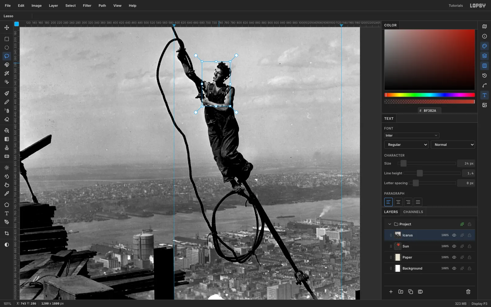Image resolution: width=491 pixels, height=307 pixels.
Task: Toggle visibility of the Background layer
Action: tap(454, 268)
